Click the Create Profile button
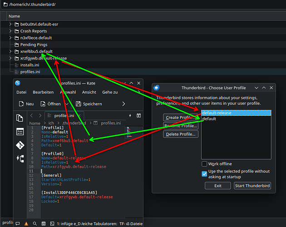This screenshot has height=227, width=286. point(181,118)
